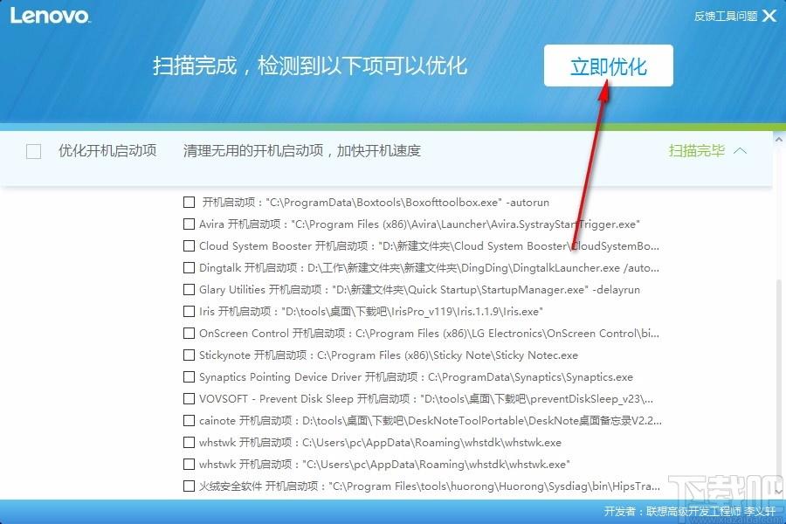Click the 开发者 developer credit text
The image size is (786, 524).
tap(689, 511)
